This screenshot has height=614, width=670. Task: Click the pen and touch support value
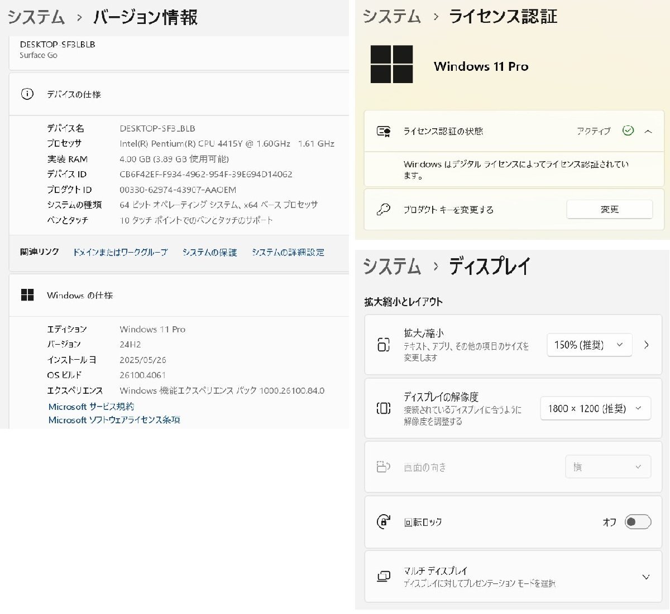coord(197,220)
